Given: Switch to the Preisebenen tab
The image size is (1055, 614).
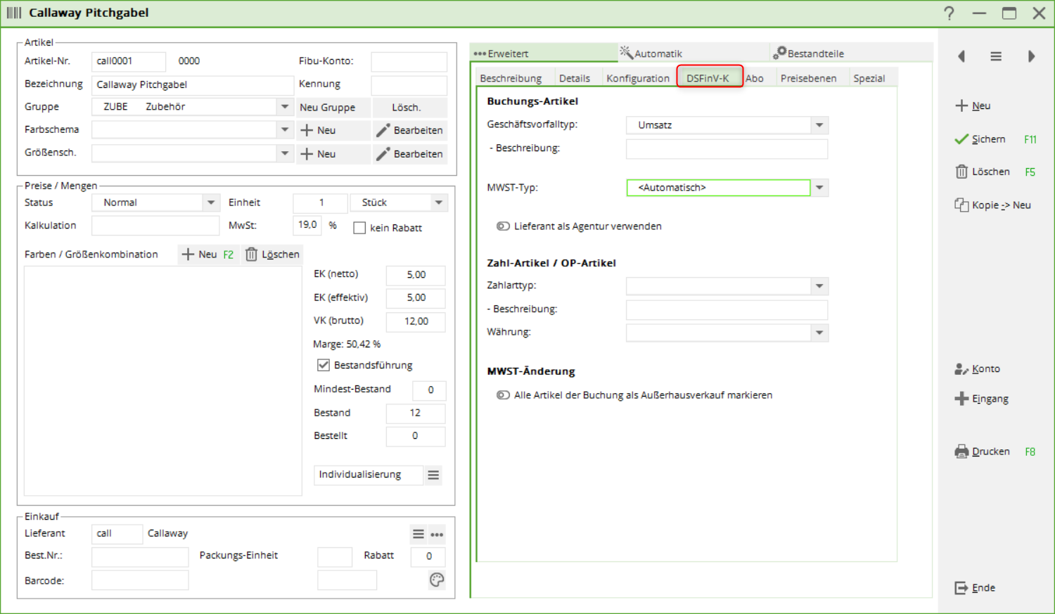Looking at the screenshot, I should [x=808, y=78].
